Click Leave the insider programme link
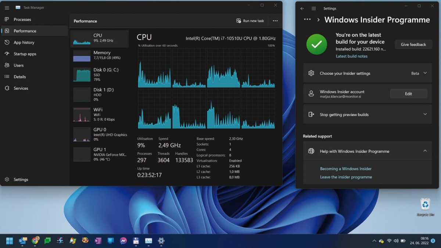This screenshot has height=248, width=441. pyautogui.click(x=346, y=177)
